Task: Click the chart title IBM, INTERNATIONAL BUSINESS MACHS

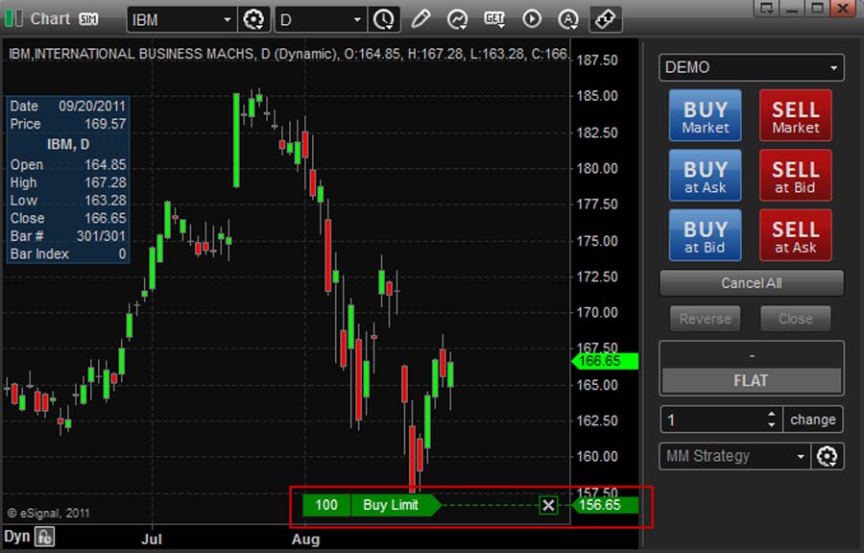Action: [x=131, y=54]
